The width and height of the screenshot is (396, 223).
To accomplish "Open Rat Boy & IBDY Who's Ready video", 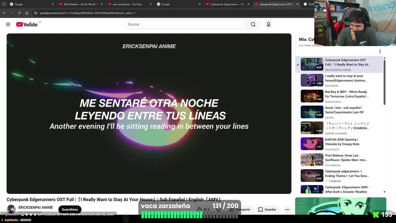I will coord(339,96).
